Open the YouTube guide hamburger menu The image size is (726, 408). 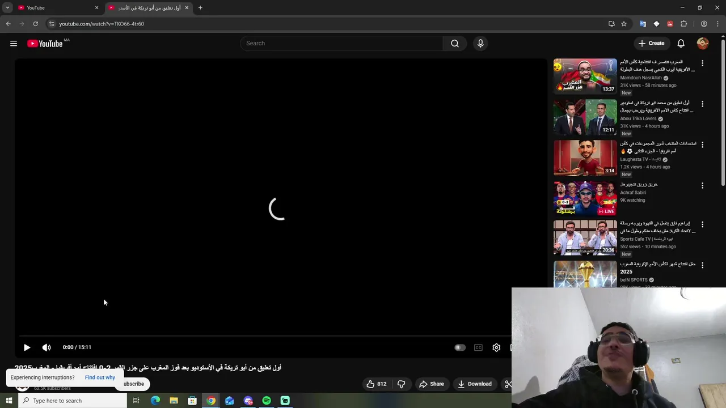coord(14,44)
